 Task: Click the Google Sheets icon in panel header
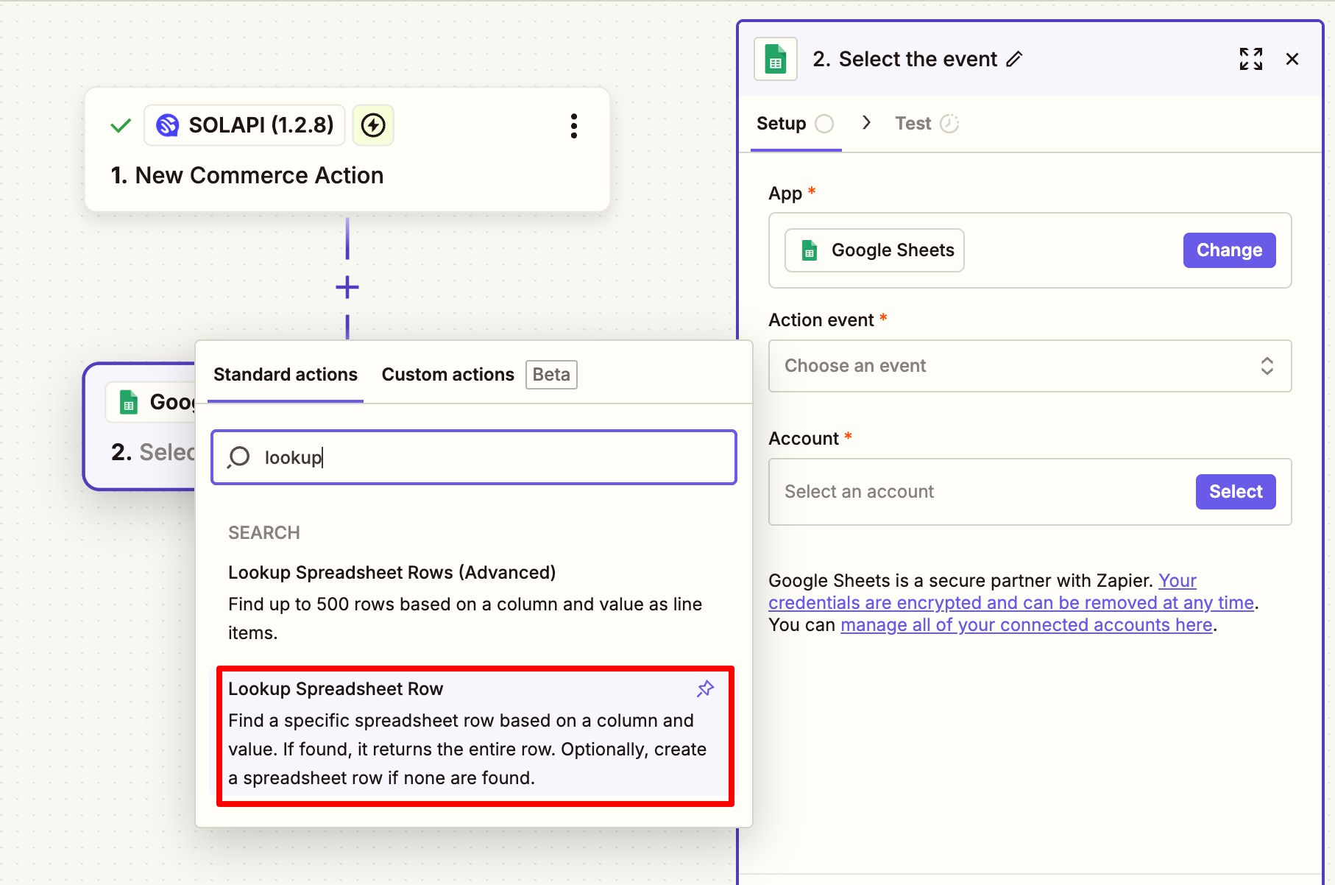776,59
